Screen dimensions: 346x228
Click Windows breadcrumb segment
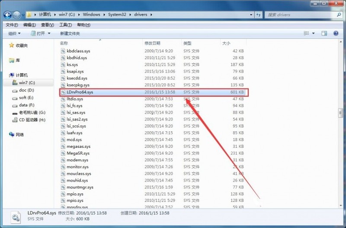(x=91, y=15)
